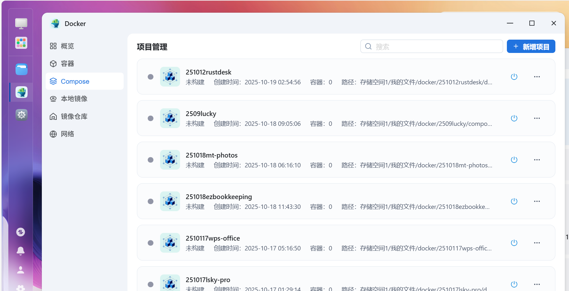Click the 2509lucky project cube icon

pos(170,118)
